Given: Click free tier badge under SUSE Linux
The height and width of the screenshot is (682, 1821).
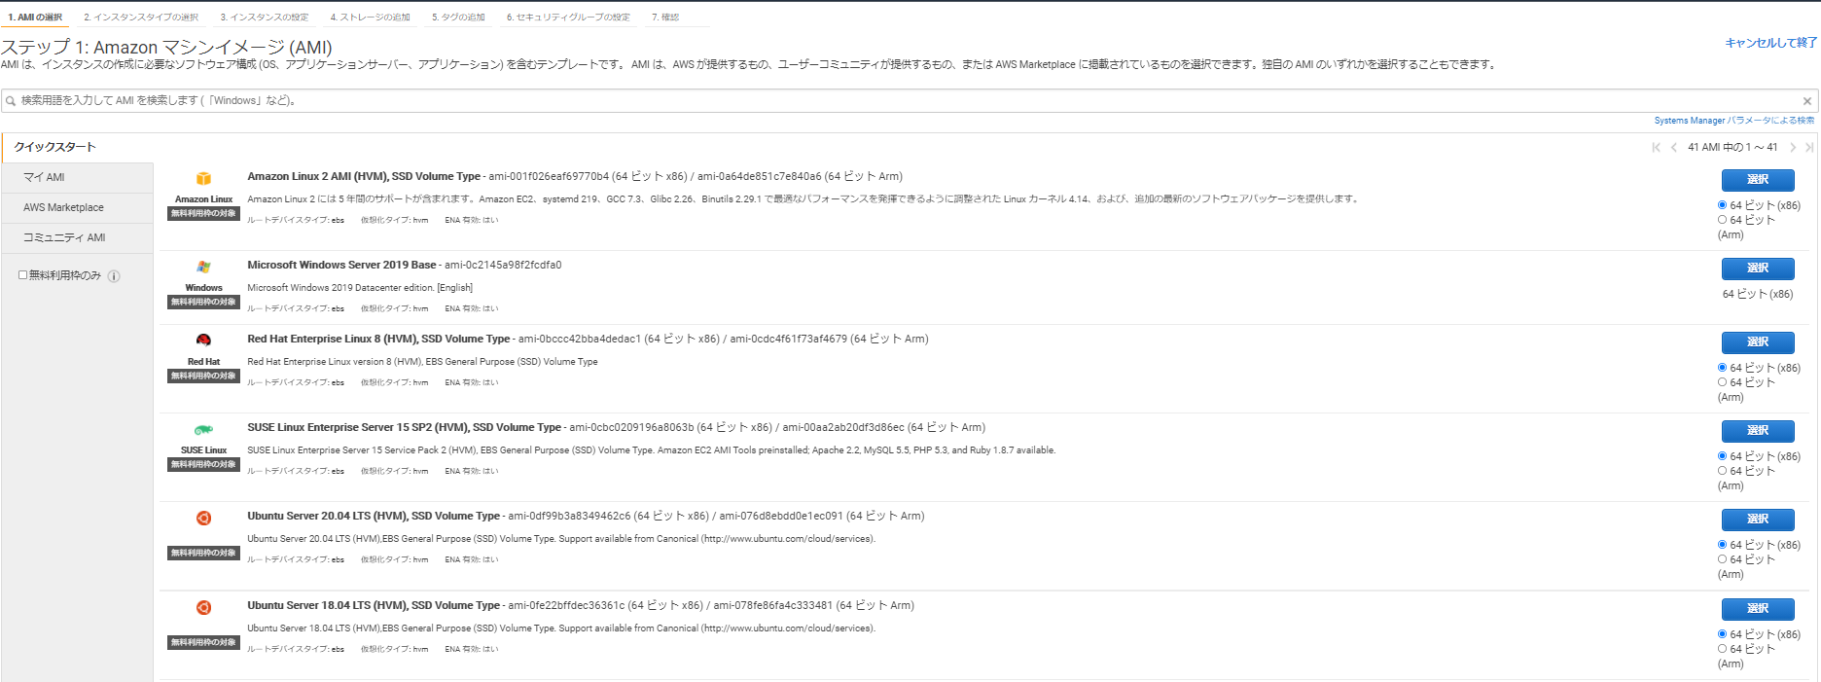Looking at the screenshot, I should point(203,465).
